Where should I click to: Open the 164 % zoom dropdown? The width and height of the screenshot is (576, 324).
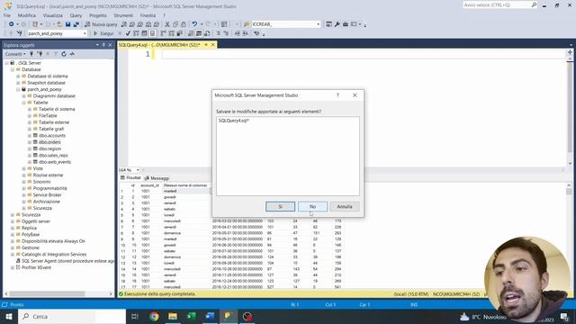click(x=138, y=170)
